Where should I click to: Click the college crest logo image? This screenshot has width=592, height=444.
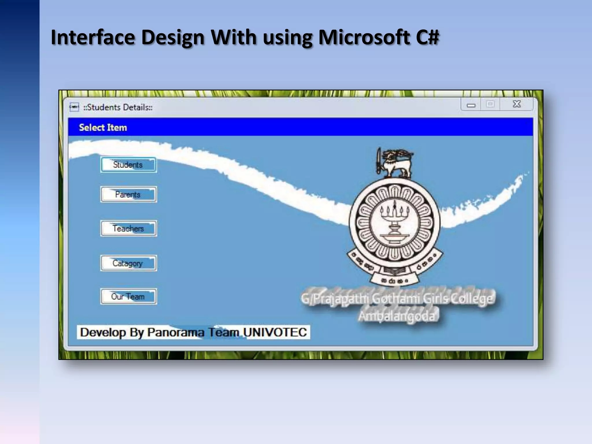click(x=395, y=217)
